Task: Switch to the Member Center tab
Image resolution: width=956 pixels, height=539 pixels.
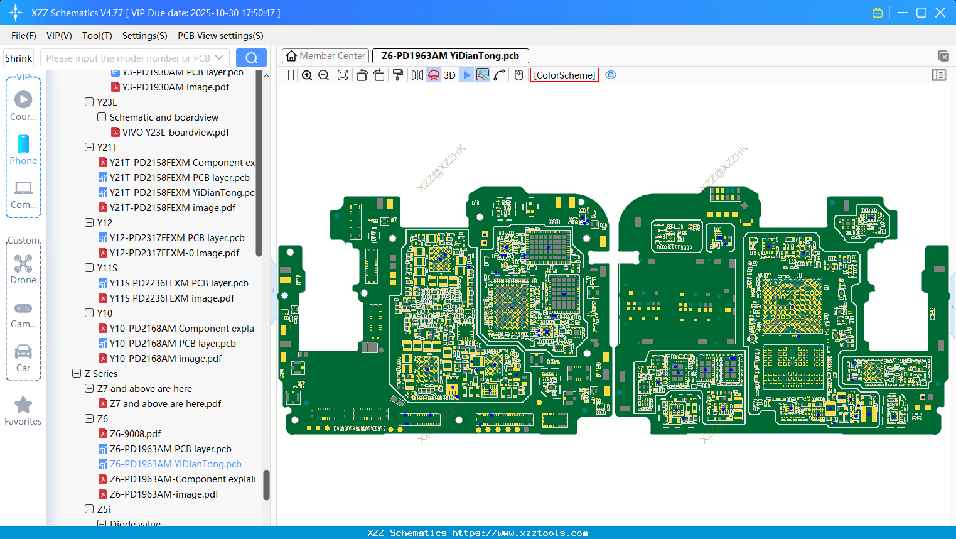Action: tap(326, 56)
